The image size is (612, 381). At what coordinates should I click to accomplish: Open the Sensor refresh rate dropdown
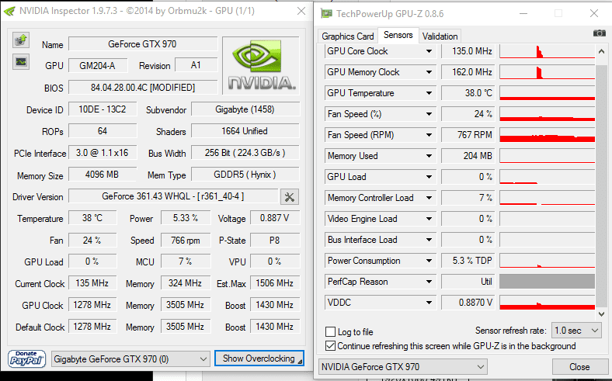pos(576,331)
